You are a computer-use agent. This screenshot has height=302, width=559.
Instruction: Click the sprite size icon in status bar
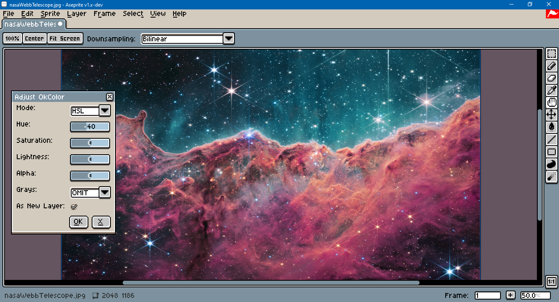[95, 295]
